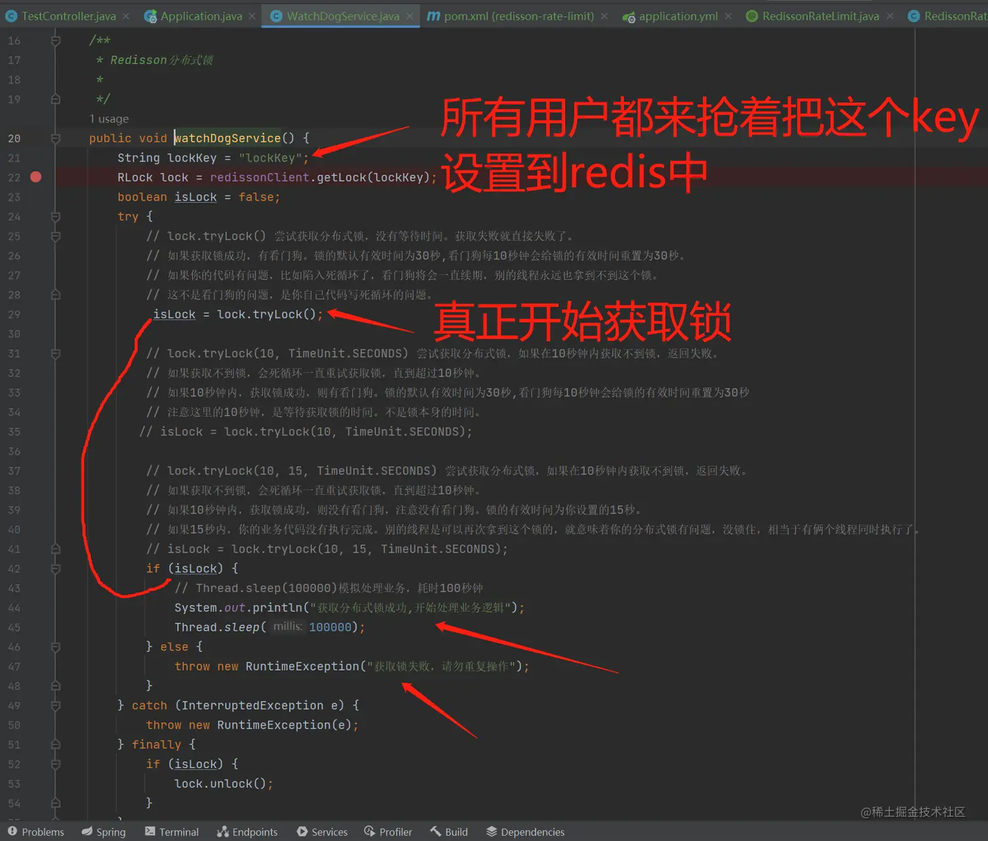Fold the comment block starting line 31
Viewport: 988px width, 841px height.
(x=56, y=354)
